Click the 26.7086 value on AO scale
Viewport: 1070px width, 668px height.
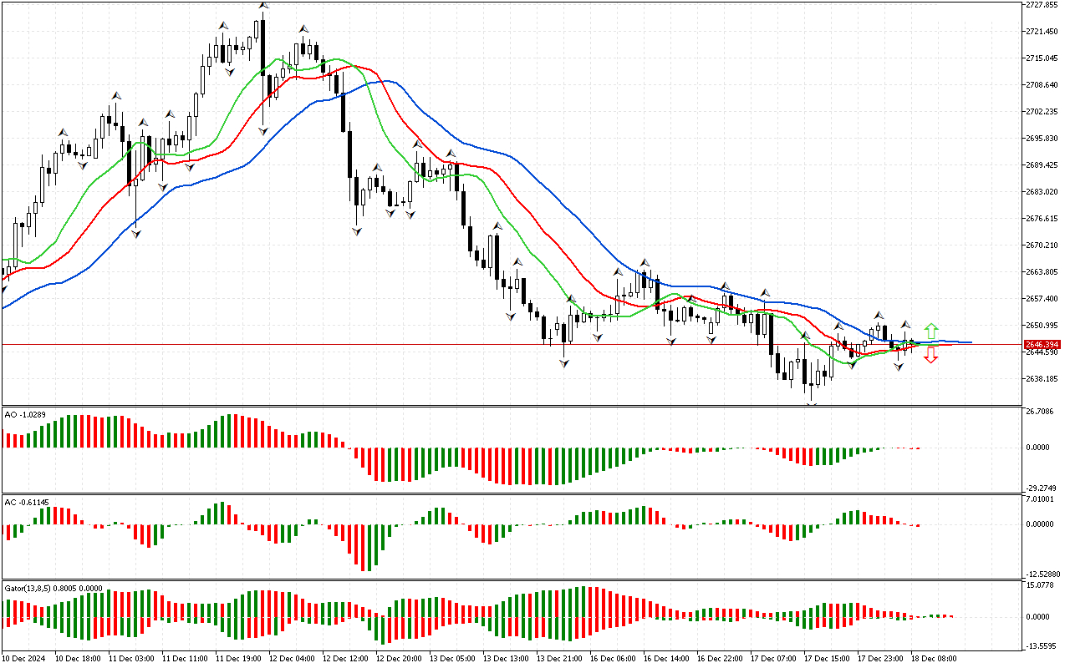pyautogui.click(x=1040, y=412)
